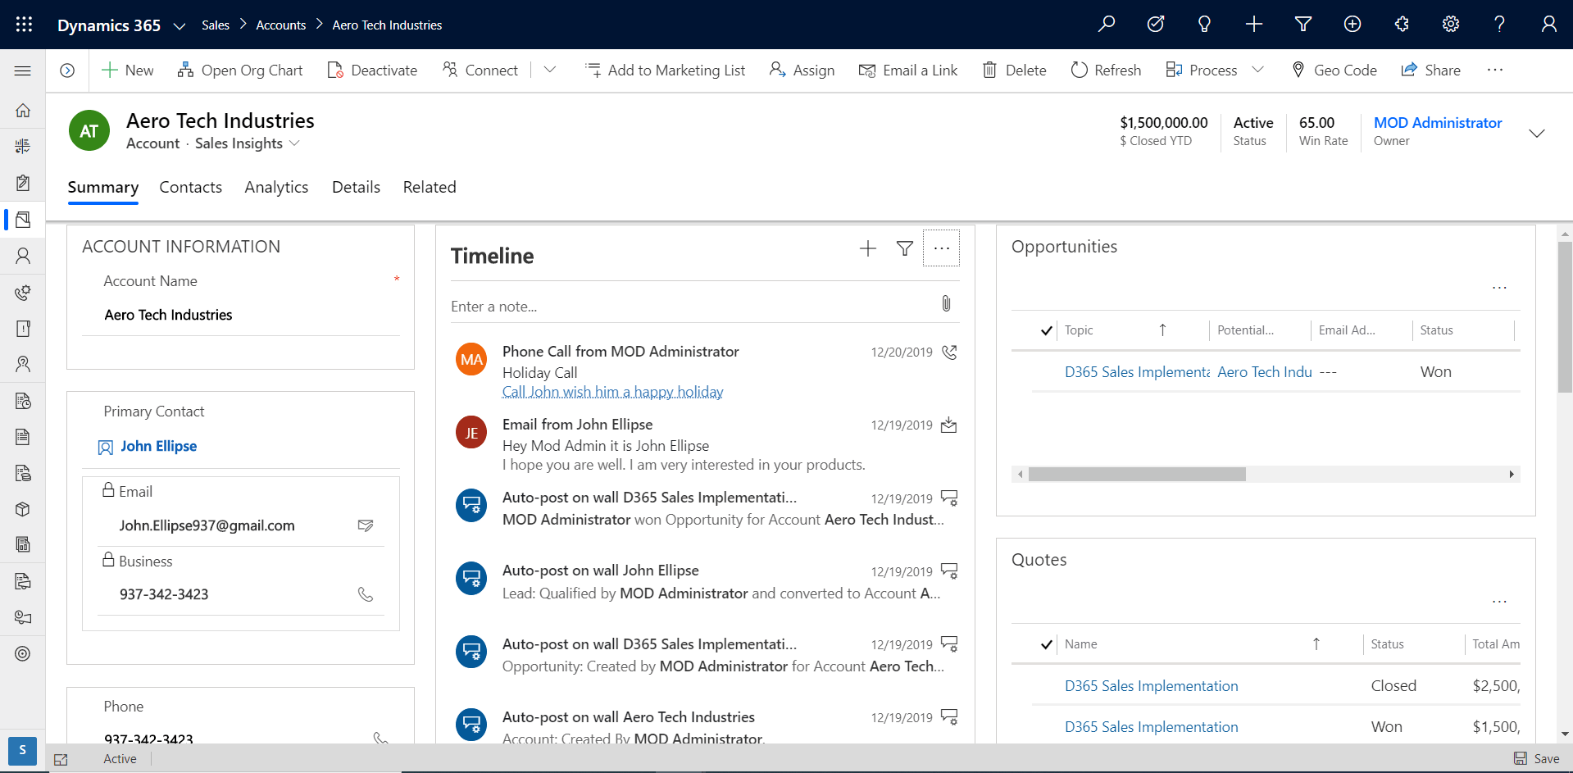Open 'Call John wish him a happy holiday' link

tap(612, 392)
